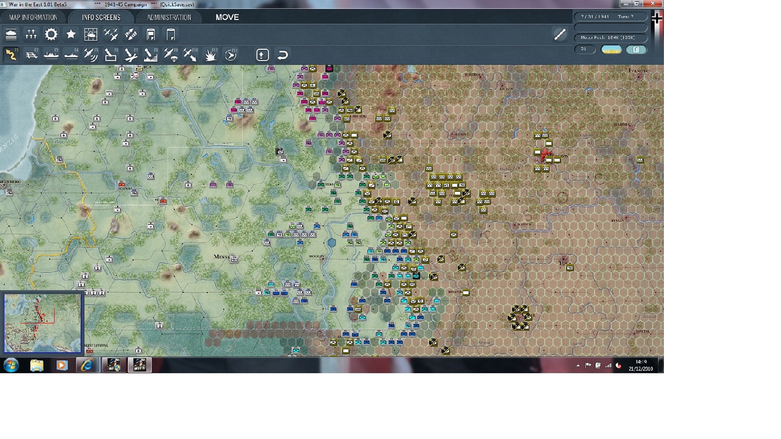
Task: Select the F2 rail mode icon
Action: 31,54
